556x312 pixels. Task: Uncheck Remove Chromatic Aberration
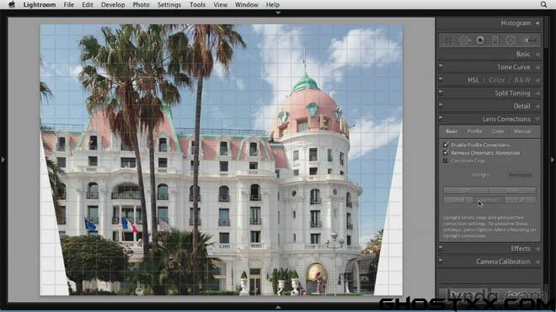(x=446, y=152)
